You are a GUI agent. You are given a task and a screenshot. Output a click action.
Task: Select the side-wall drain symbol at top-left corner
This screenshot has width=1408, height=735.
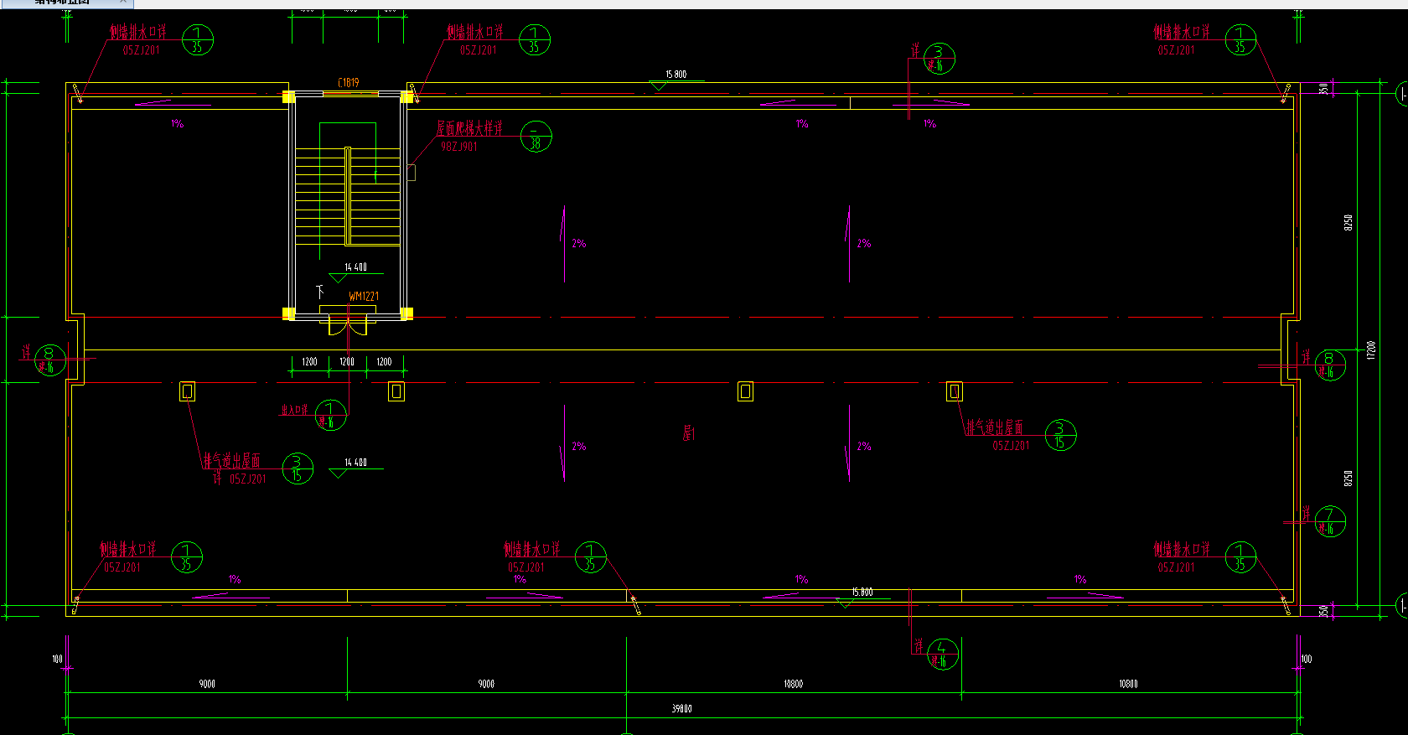coord(78,93)
